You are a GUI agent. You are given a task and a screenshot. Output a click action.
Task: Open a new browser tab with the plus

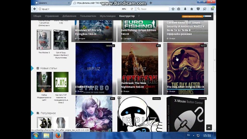(x=151, y=3)
